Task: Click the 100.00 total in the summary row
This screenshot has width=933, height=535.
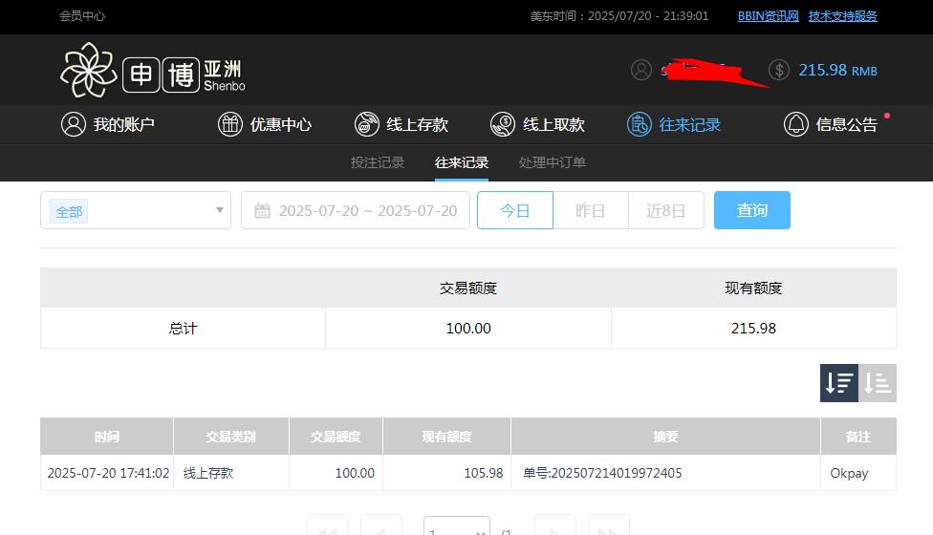Action: click(468, 328)
